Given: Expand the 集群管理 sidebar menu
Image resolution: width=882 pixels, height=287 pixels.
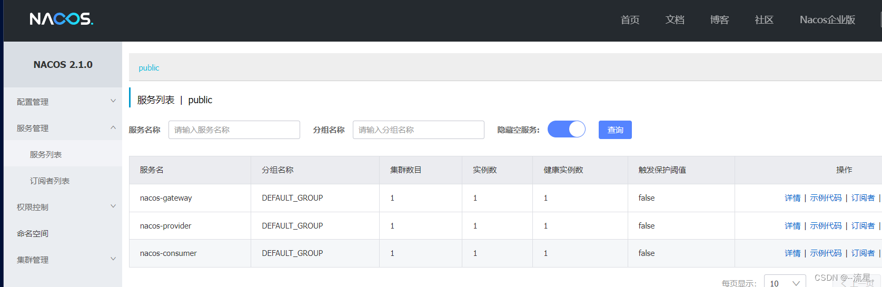Looking at the screenshot, I should pyautogui.click(x=63, y=260).
